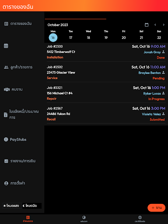Screen dimensions: 168x224
Task: Select Wednesday 18 in the week strip
Action: (88, 38)
